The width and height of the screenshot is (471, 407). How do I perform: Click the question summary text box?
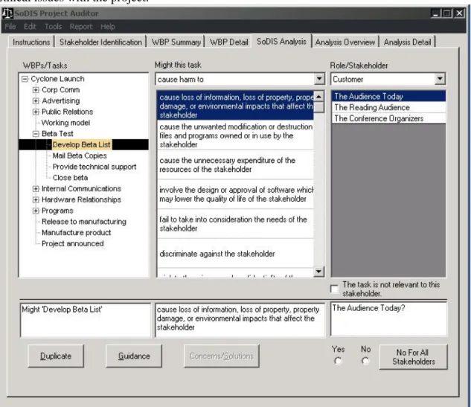pos(240,320)
